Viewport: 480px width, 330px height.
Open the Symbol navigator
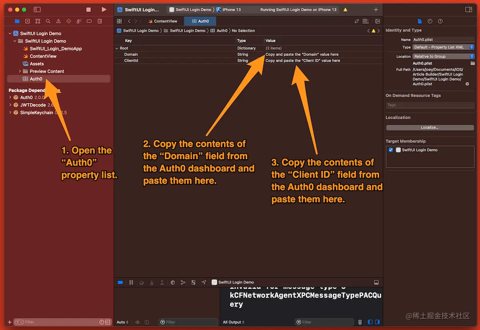coord(38,21)
